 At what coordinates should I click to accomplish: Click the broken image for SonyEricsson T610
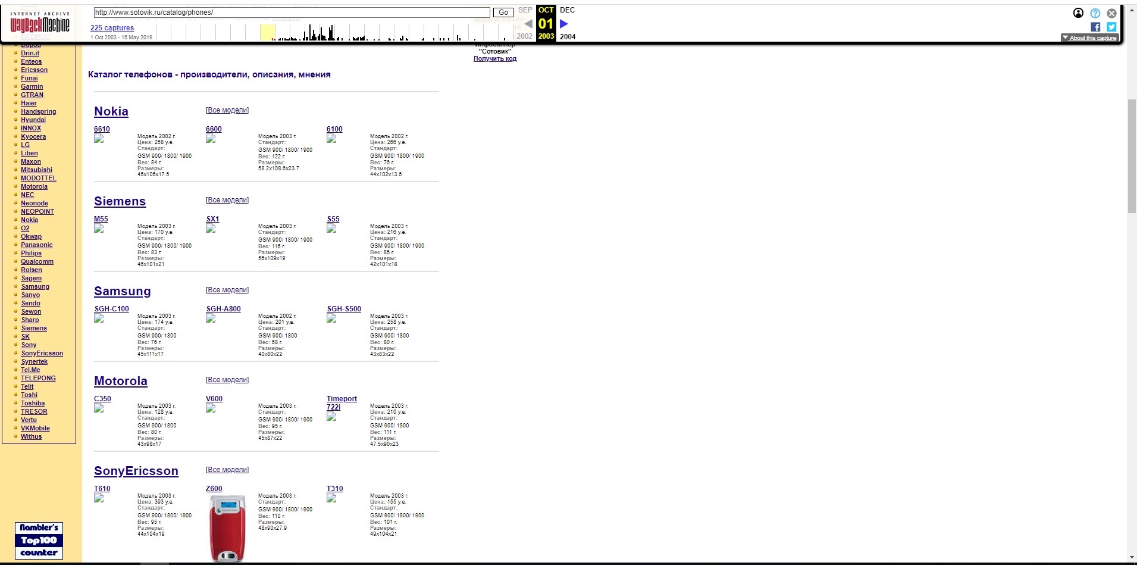click(x=99, y=498)
